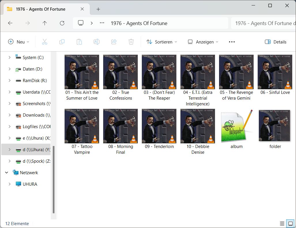296x228 pixels.
Task: Select track 02 - True Confessions
Action: 120,78
